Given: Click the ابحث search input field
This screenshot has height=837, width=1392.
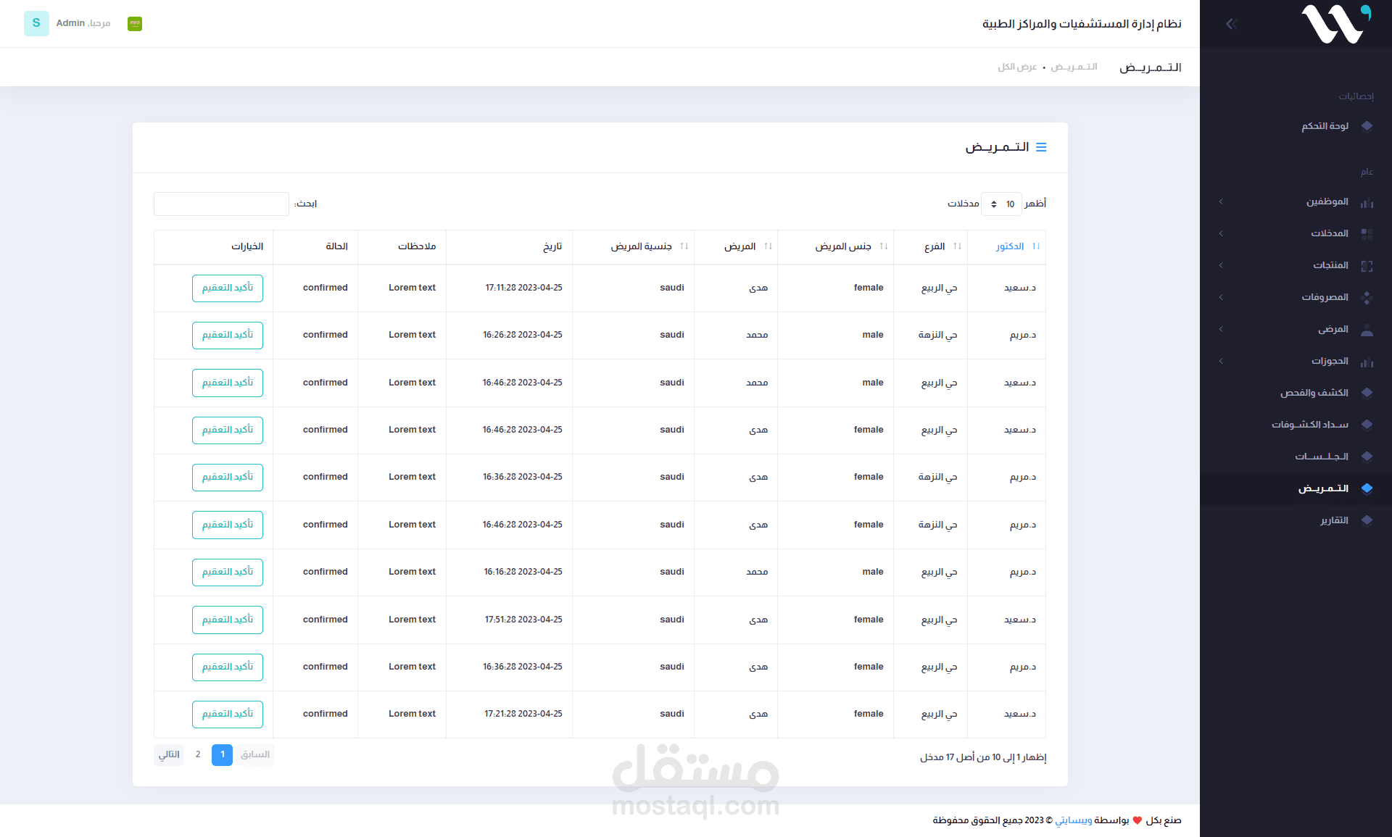Looking at the screenshot, I should (x=221, y=204).
